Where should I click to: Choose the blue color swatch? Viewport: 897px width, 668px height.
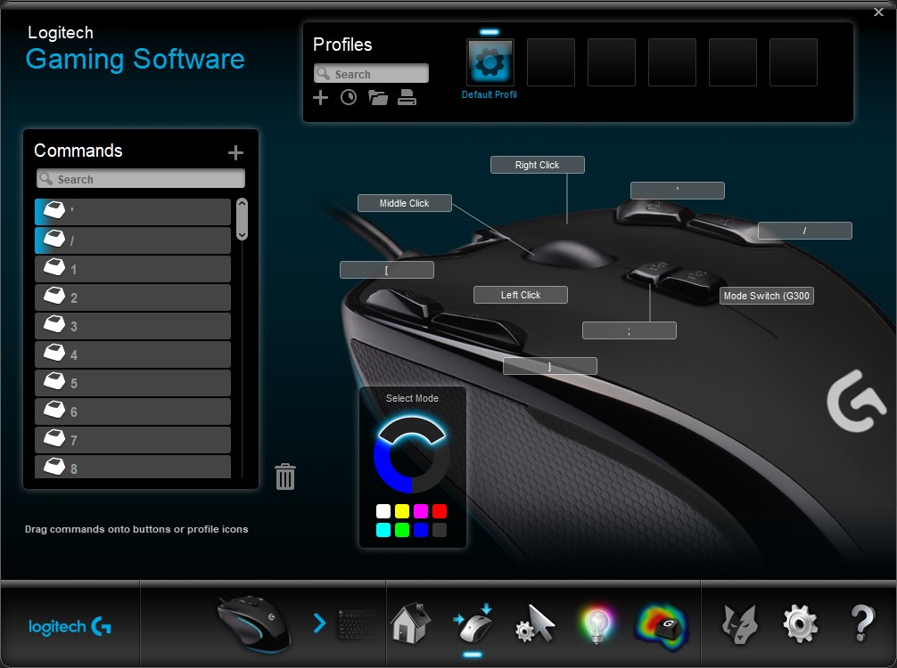[x=421, y=530]
